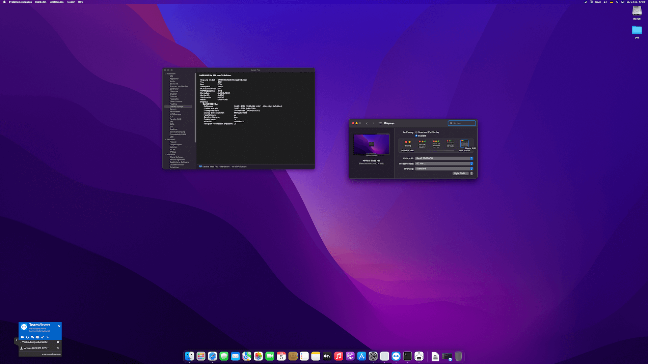The height and width of the screenshot is (364, 648).
Task: Open Messages app in the Dock
Action: pos(224,356)
